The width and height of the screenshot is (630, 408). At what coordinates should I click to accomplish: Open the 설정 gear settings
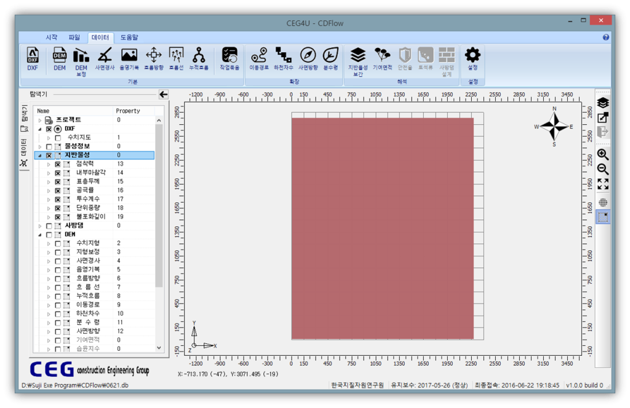[472, 58]
